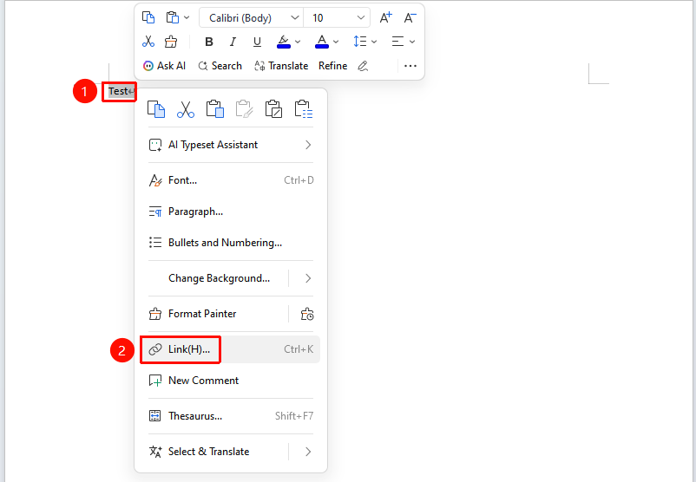Toggle Italic formatting

pyautogui.click(x=233, y=42)
